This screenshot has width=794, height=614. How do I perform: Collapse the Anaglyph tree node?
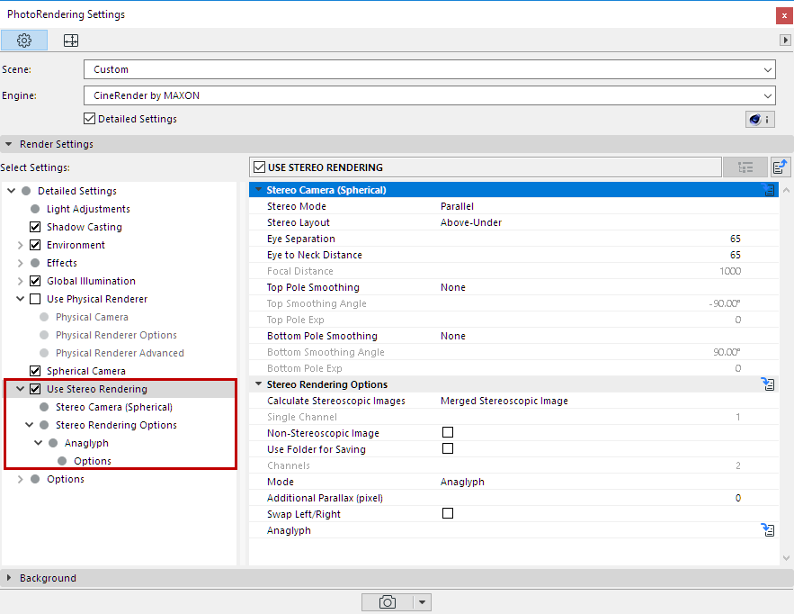pos(39,443)
